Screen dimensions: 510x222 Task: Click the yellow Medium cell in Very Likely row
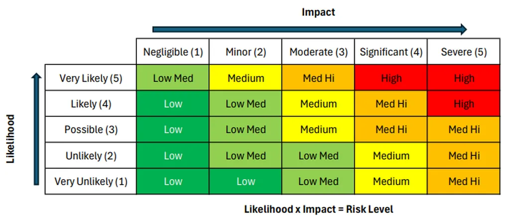246,78
